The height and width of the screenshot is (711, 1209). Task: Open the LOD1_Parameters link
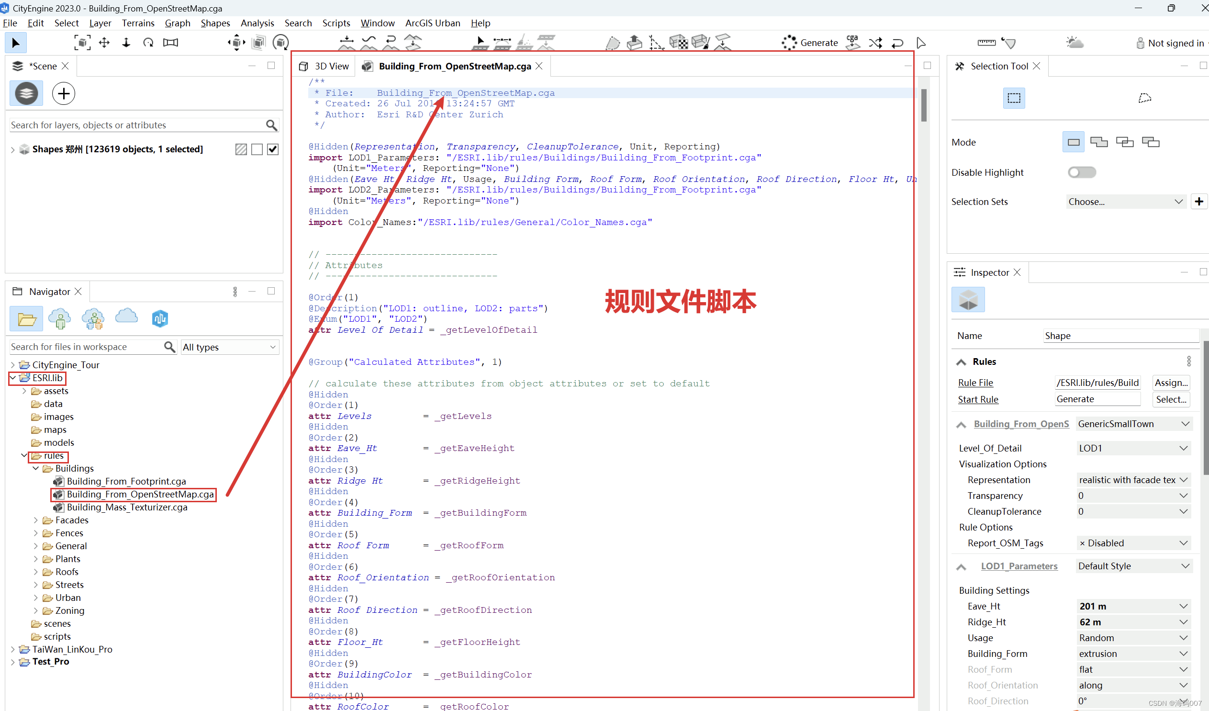pos(1019,566)
